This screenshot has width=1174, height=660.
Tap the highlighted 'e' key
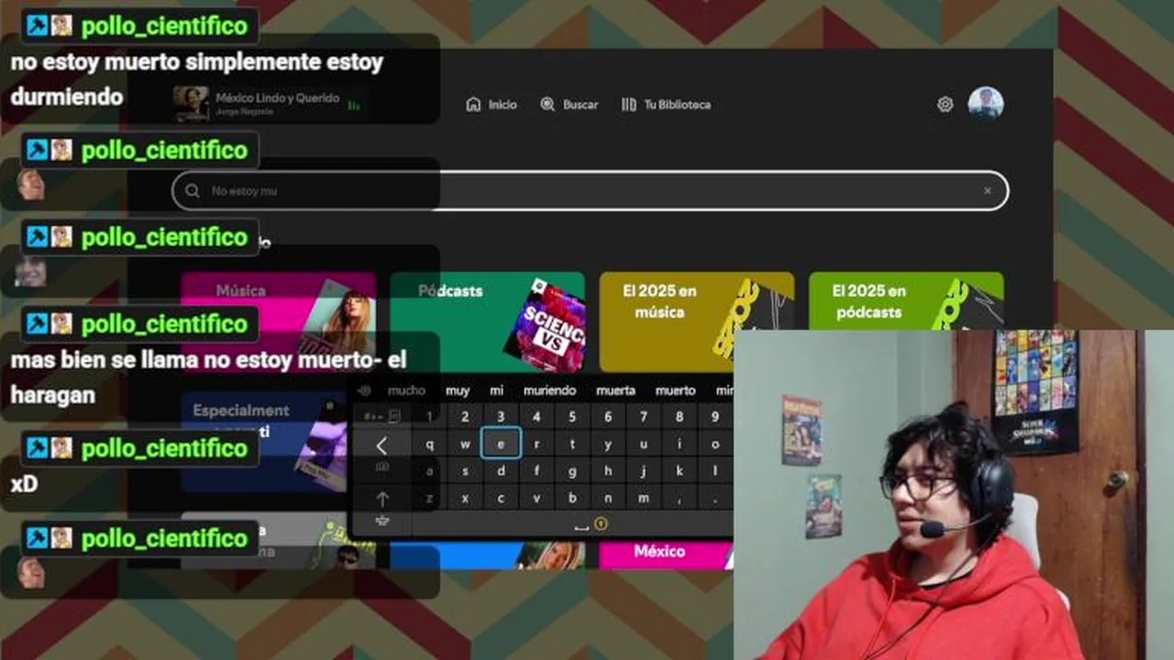coord(501,445)
